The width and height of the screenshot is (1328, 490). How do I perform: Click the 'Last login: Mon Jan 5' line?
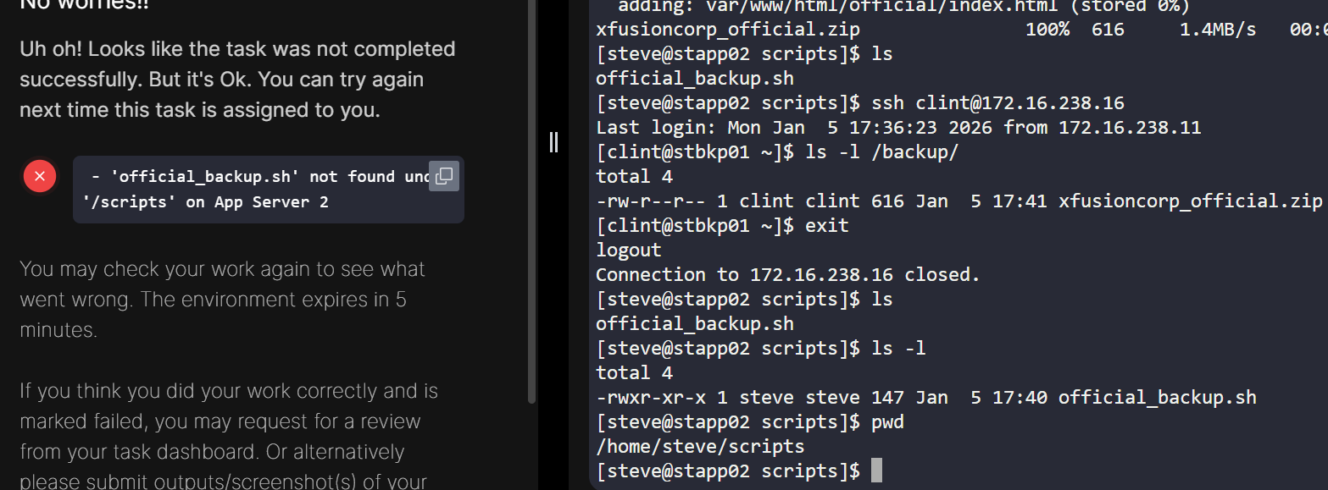897,128
